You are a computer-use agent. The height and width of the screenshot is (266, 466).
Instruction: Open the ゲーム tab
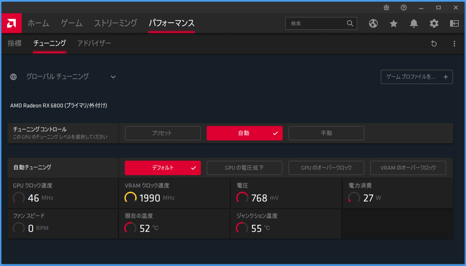point(71,23)
